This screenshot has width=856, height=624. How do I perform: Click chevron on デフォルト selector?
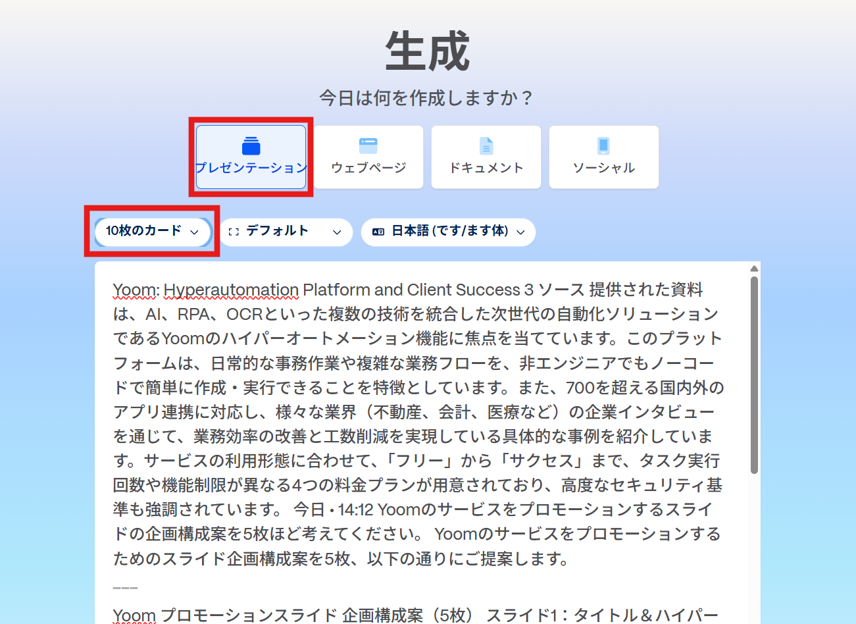pyautogui.click(x=337, y=232)
